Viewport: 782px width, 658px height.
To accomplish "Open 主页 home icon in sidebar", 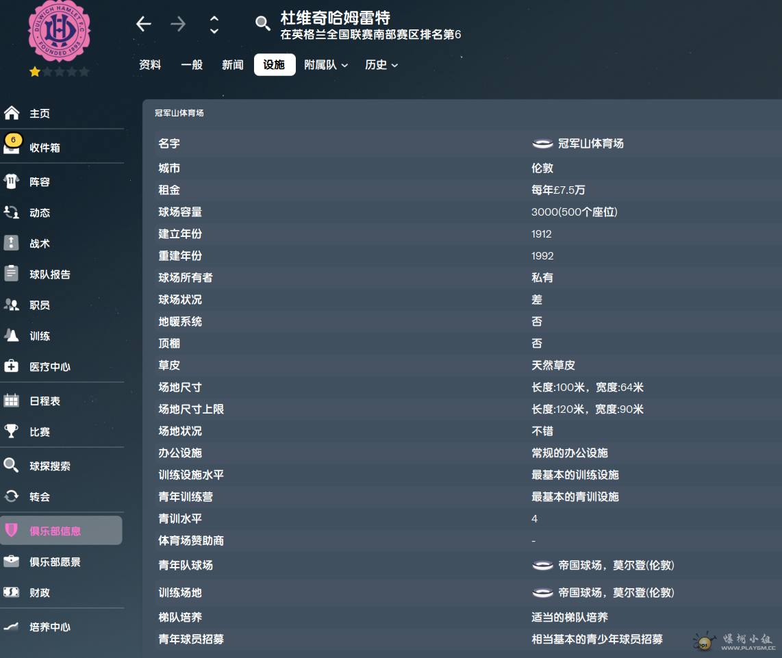I will coord(12,113).
